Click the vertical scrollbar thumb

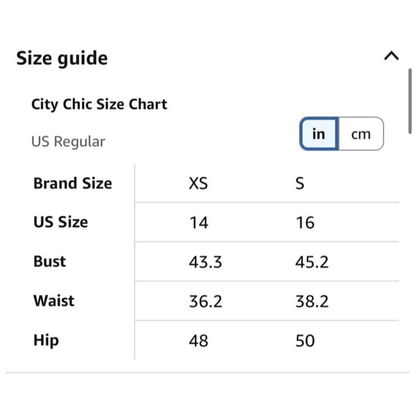pyautogui.click(x=410, y=101)
